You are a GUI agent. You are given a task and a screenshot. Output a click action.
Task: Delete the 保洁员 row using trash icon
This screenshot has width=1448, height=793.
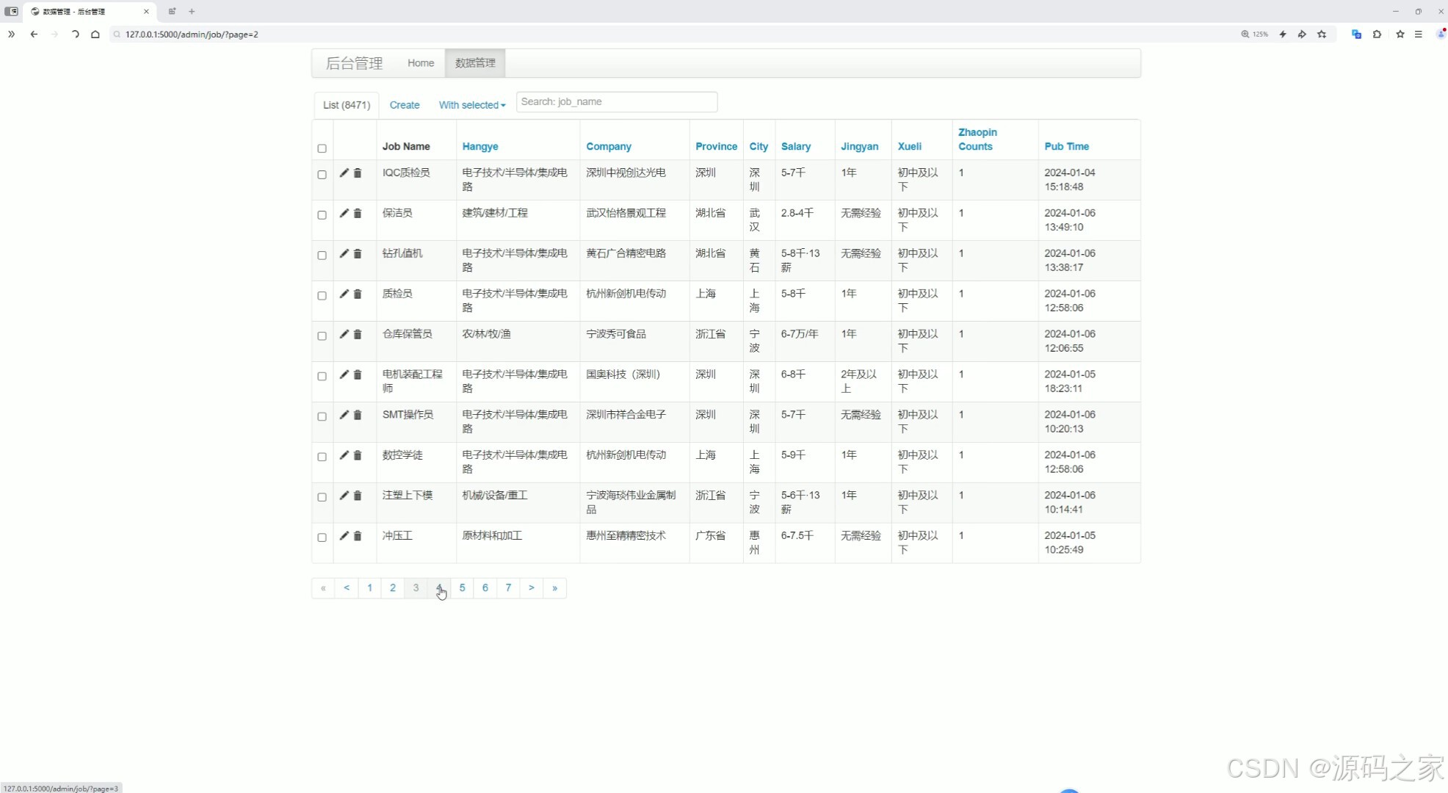pos(358,214)
